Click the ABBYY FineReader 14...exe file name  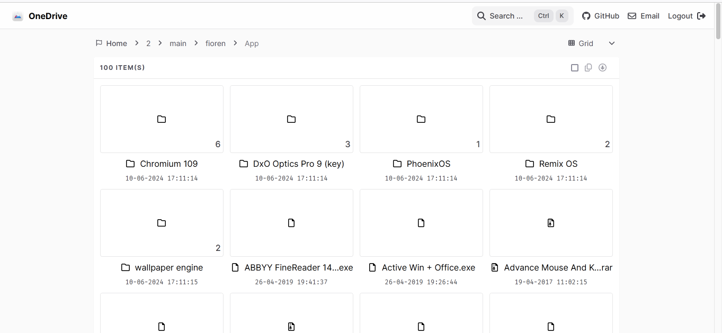coord(299,267)
